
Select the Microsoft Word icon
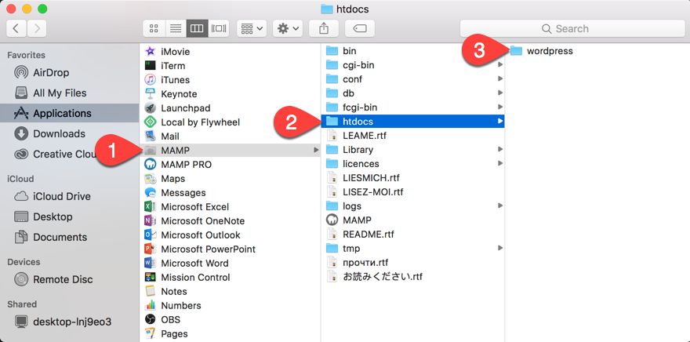coord(151,264)
